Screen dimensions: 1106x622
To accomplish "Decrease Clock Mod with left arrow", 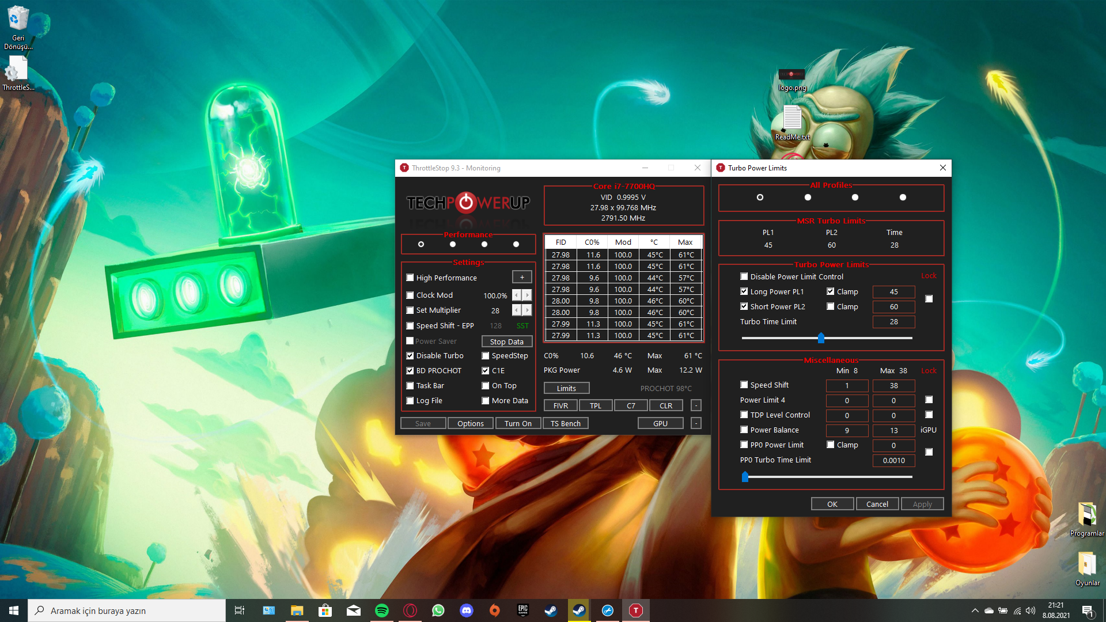I will coord(517,295).
